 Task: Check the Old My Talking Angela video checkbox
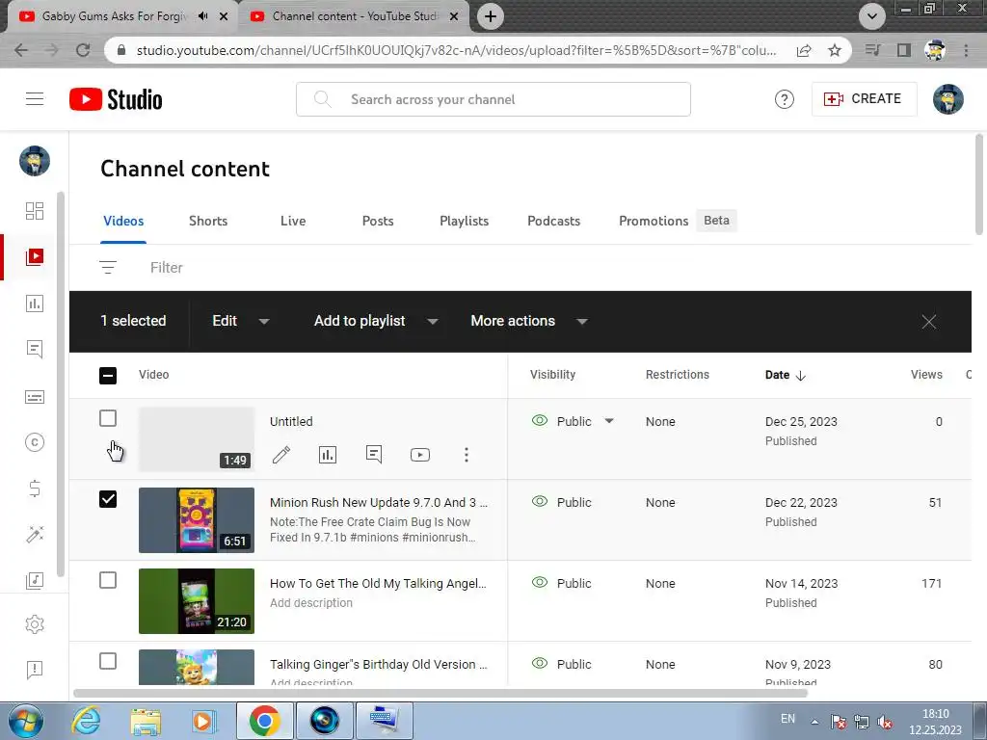point(108,580)
